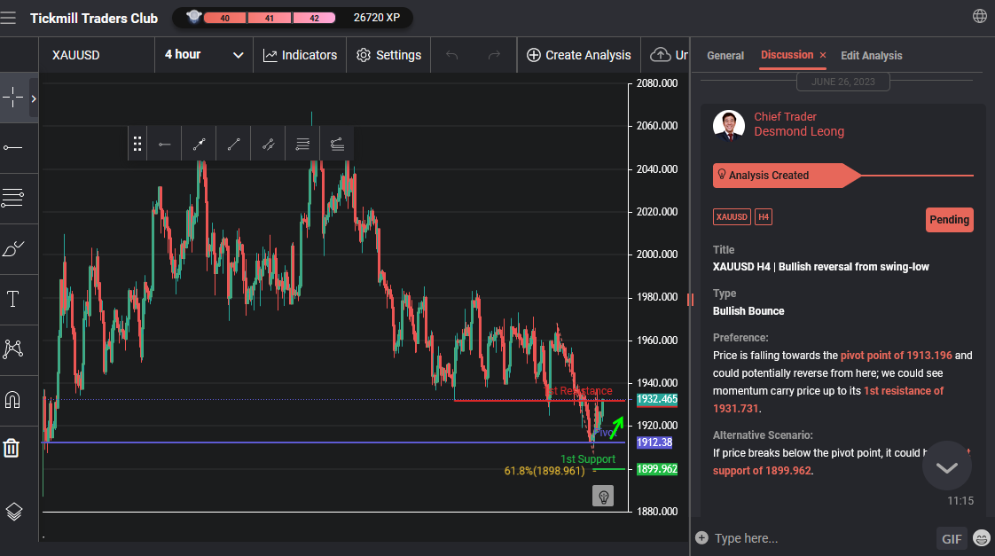Switch to the Discussion tab
This screenshot has height=556, width=995.
click(787, 55)
